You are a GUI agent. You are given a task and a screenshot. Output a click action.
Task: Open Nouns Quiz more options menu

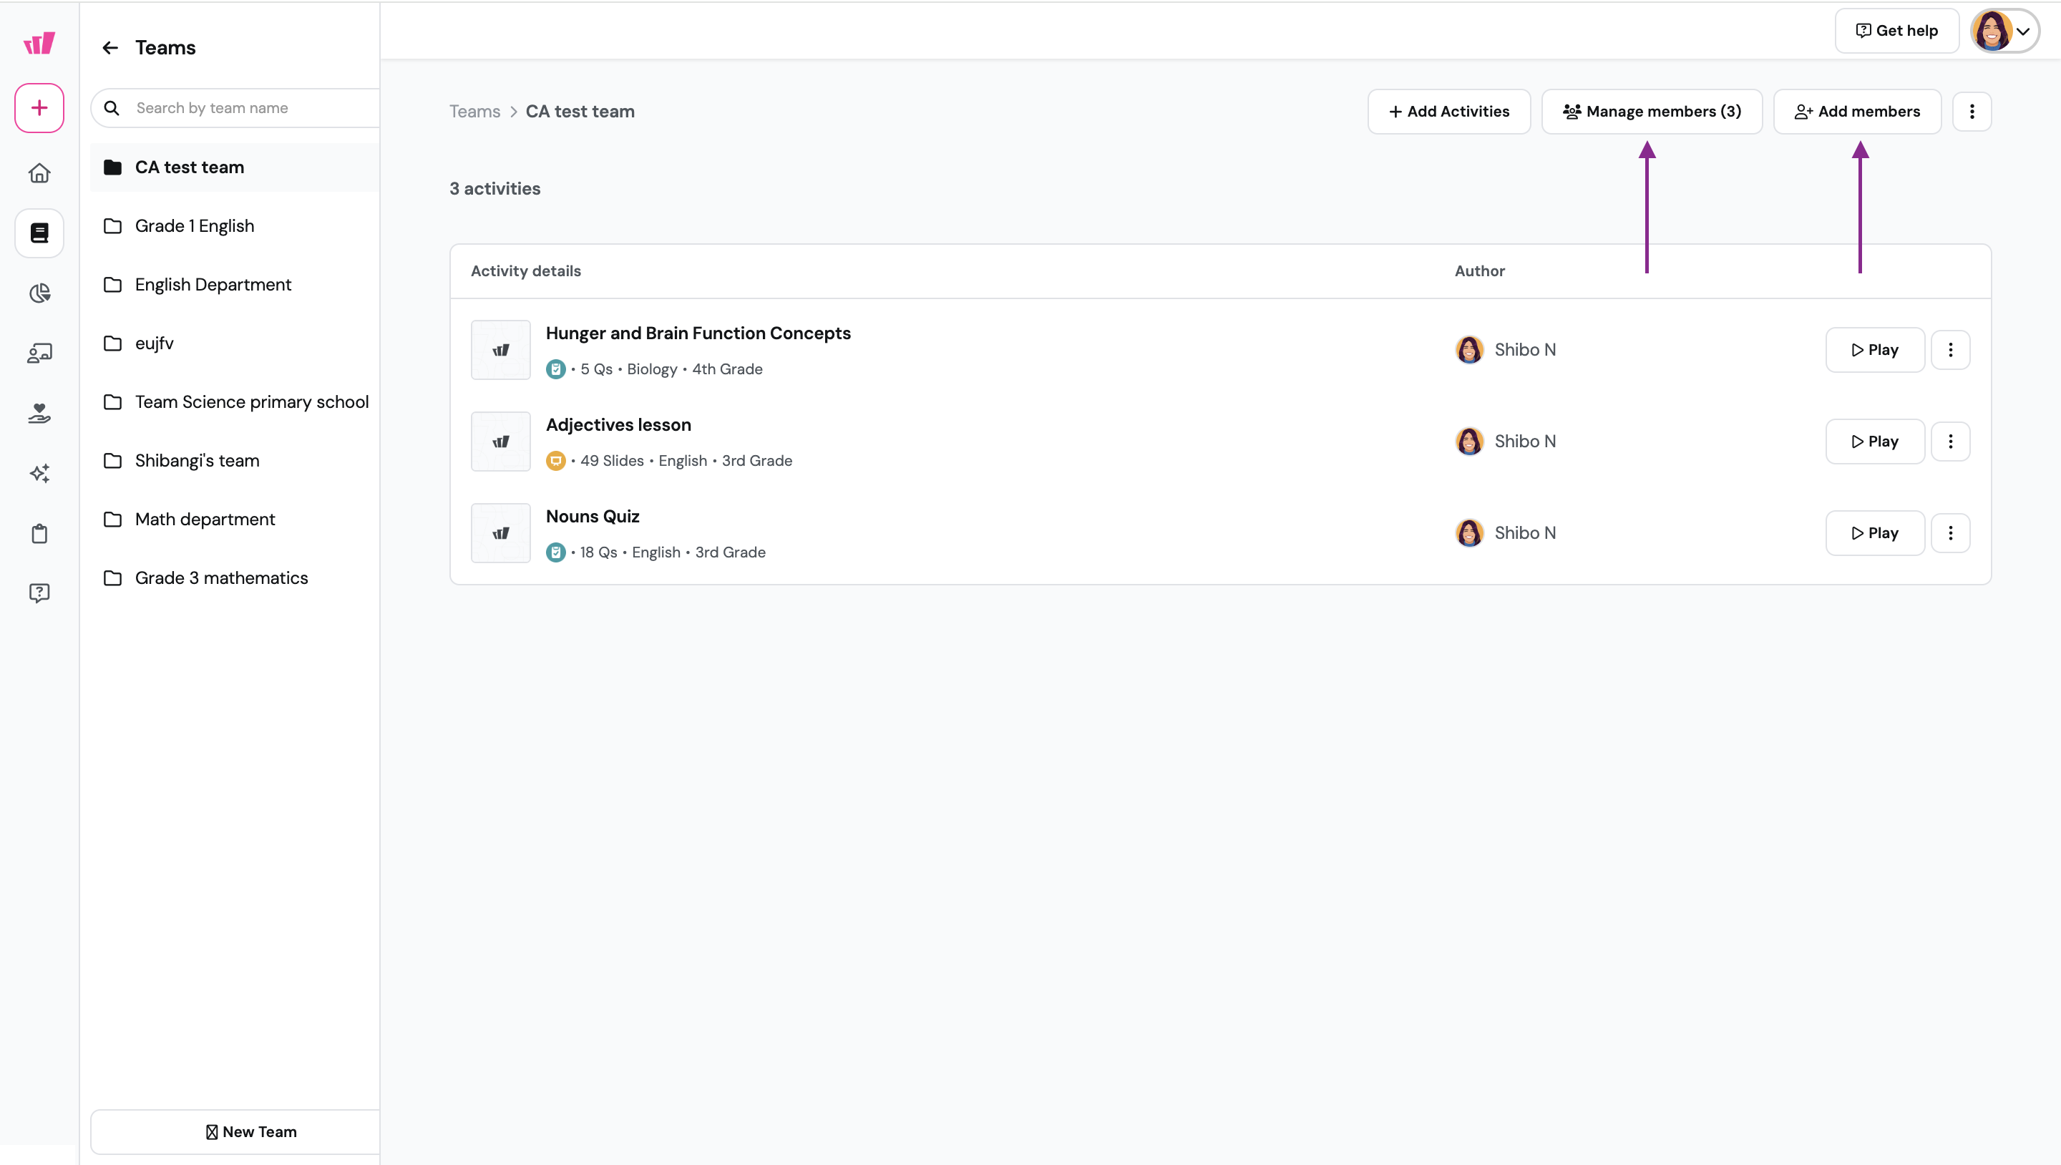point(1950,533)
